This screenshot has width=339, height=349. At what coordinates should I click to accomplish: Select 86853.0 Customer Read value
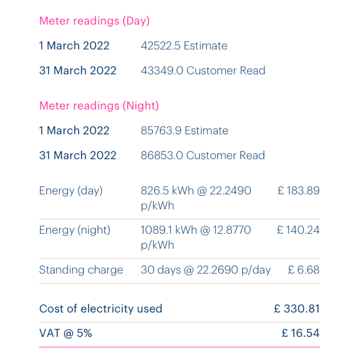pos(203,155)
